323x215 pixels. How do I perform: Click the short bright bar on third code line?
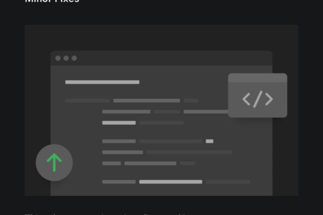coord(119,123)
